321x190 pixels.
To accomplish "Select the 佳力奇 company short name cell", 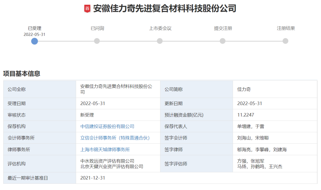I will [244, 89].
